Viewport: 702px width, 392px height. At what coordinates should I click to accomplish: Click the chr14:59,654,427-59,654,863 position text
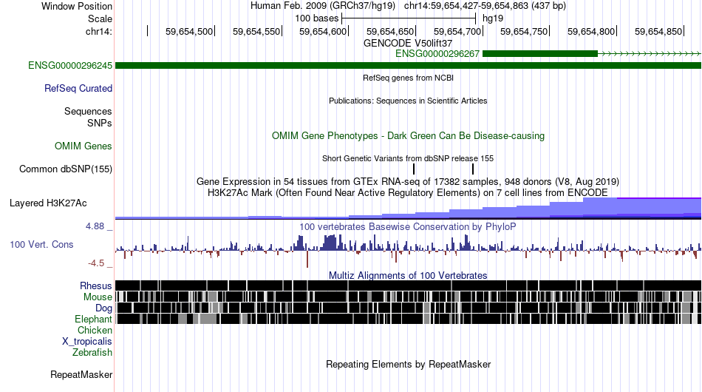[x=485, y=6]
